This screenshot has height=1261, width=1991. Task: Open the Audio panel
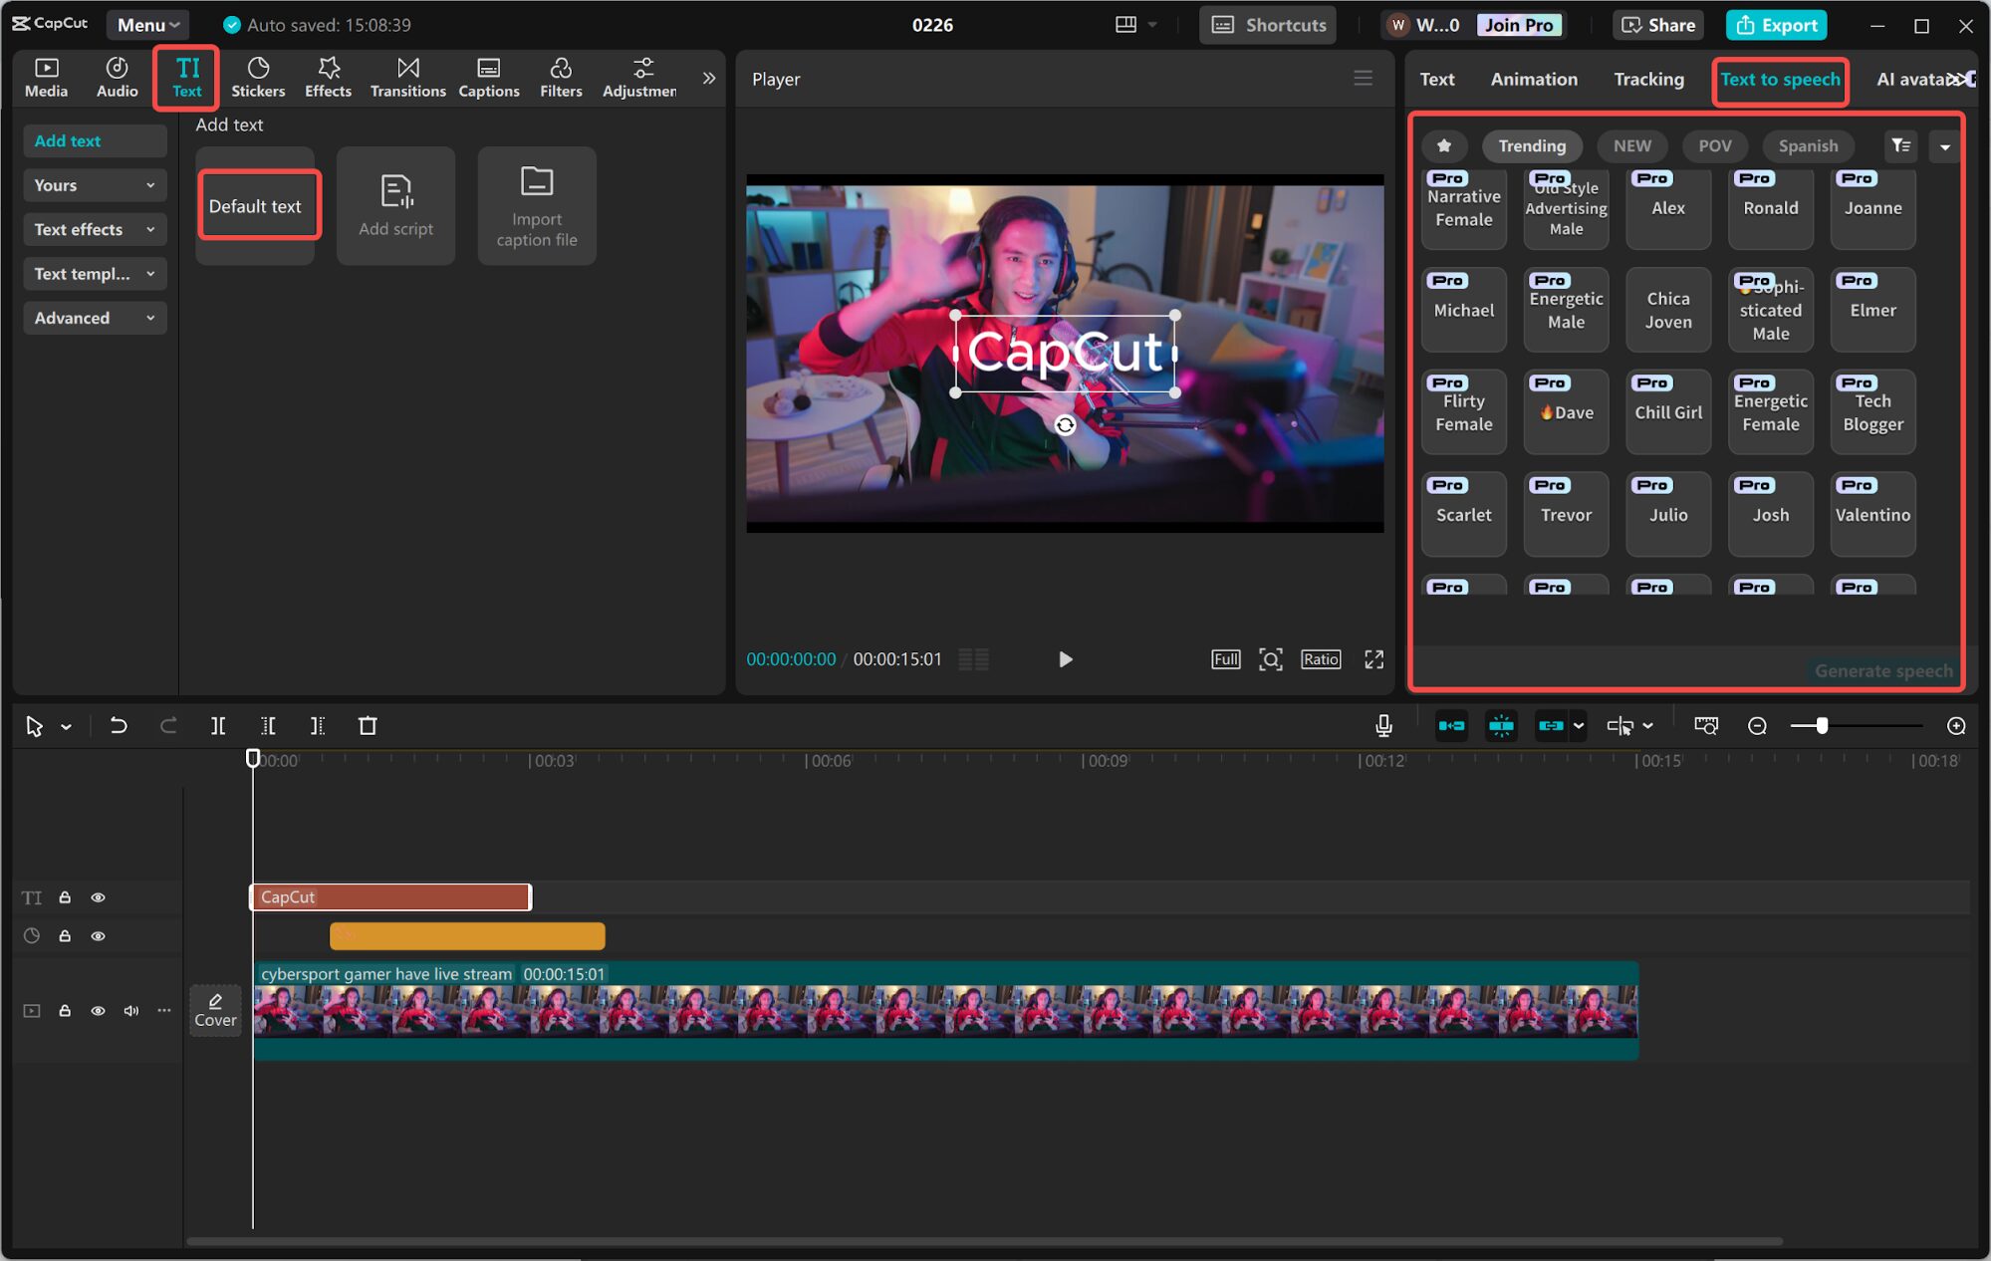click(117, 78)
